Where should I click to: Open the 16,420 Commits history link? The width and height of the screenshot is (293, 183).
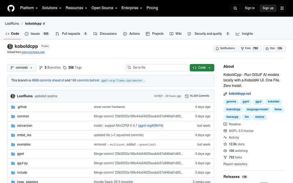coord(197,96)
